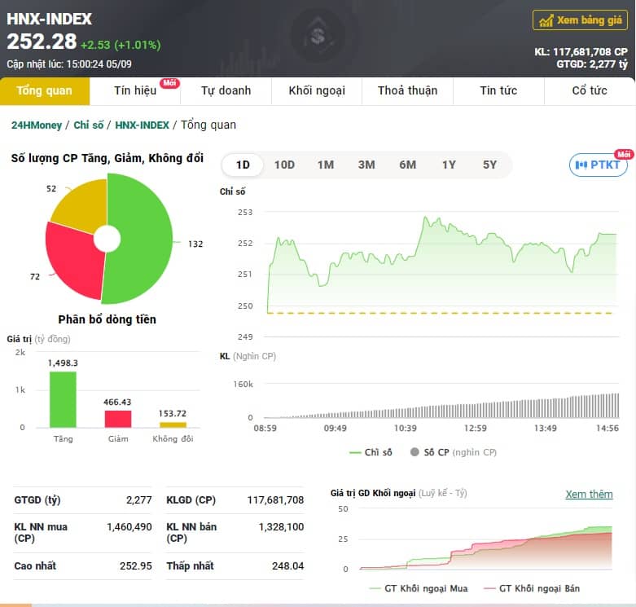Select the 5Y chart range

point(489,165)
